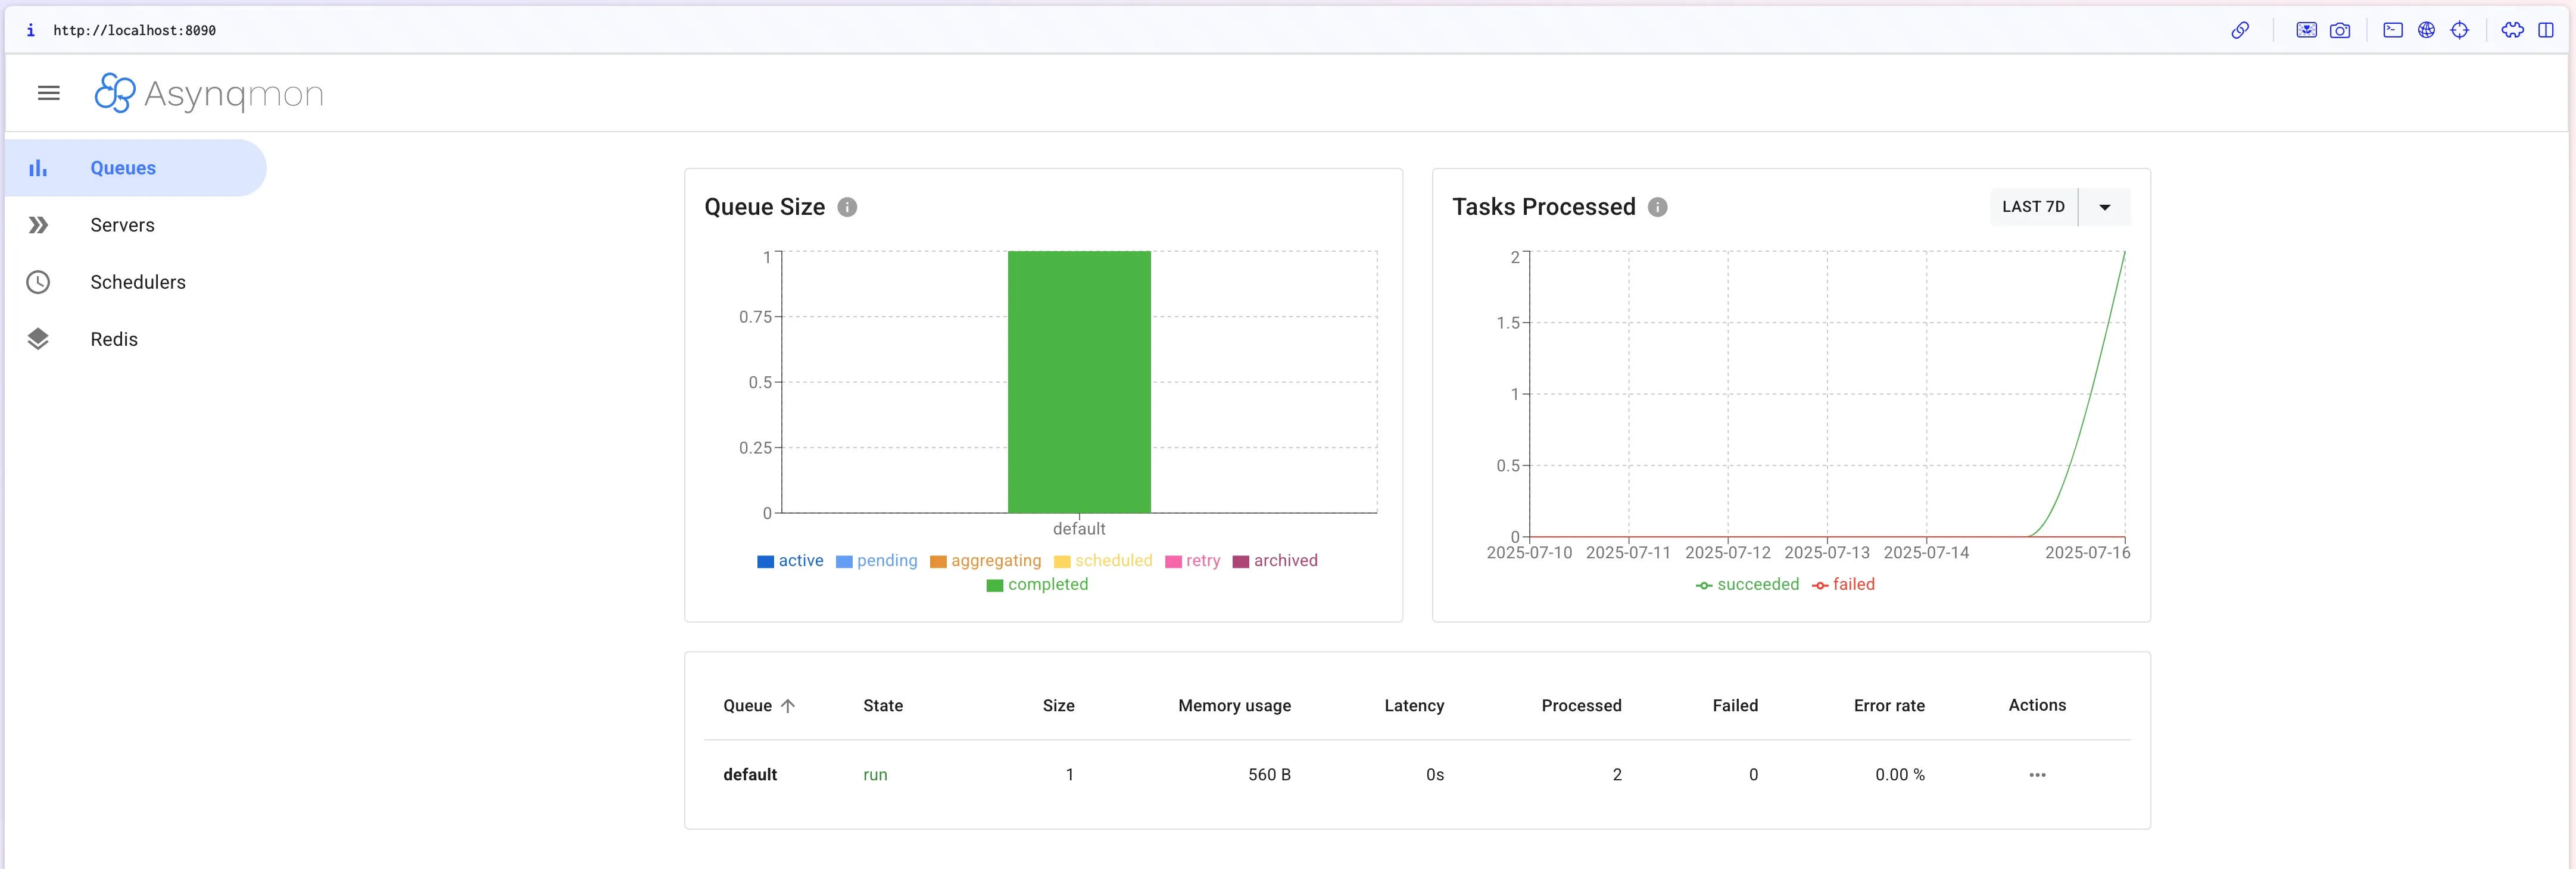The width and height of the screenshot is (2576, 869).
Task: Click the green default queue bar
Action: 1079,382
